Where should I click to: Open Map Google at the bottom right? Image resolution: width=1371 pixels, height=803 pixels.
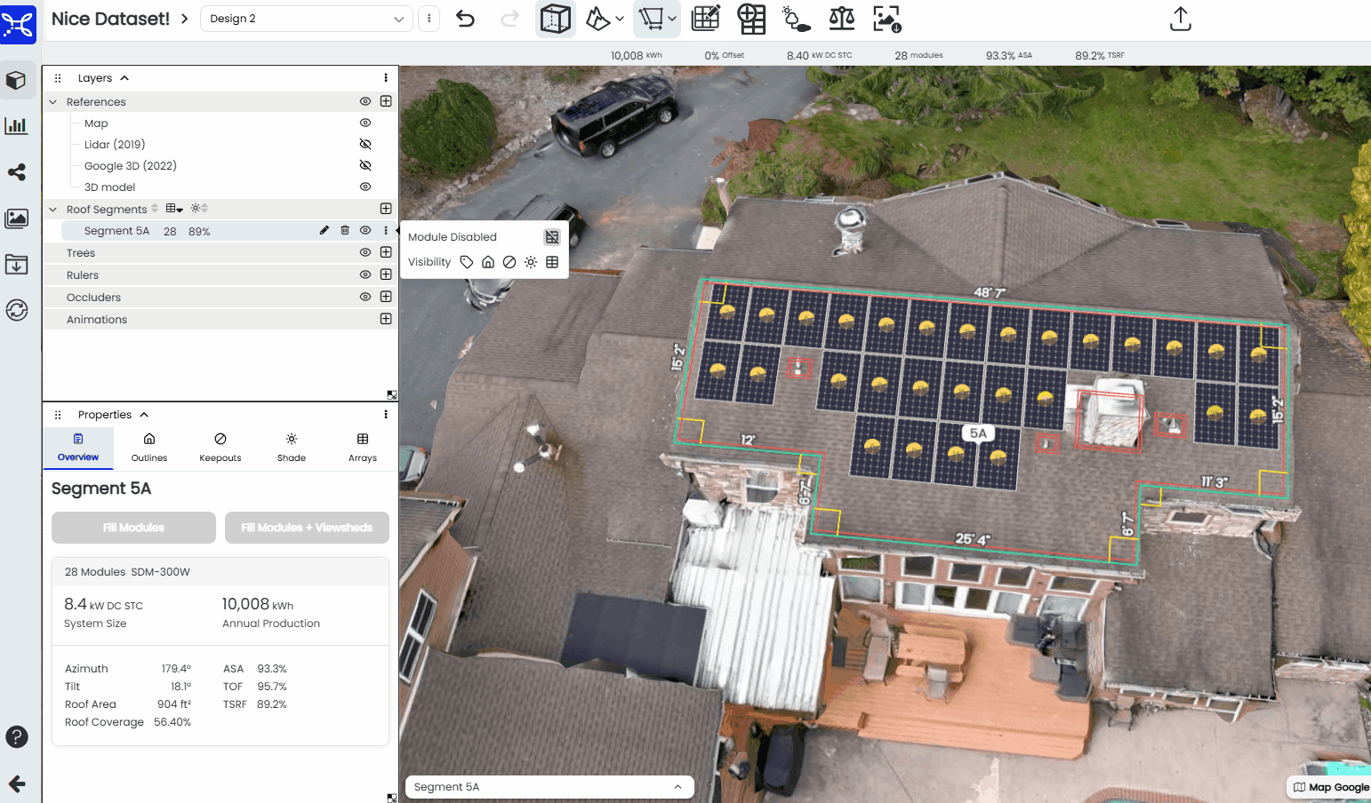point(1330,787)
